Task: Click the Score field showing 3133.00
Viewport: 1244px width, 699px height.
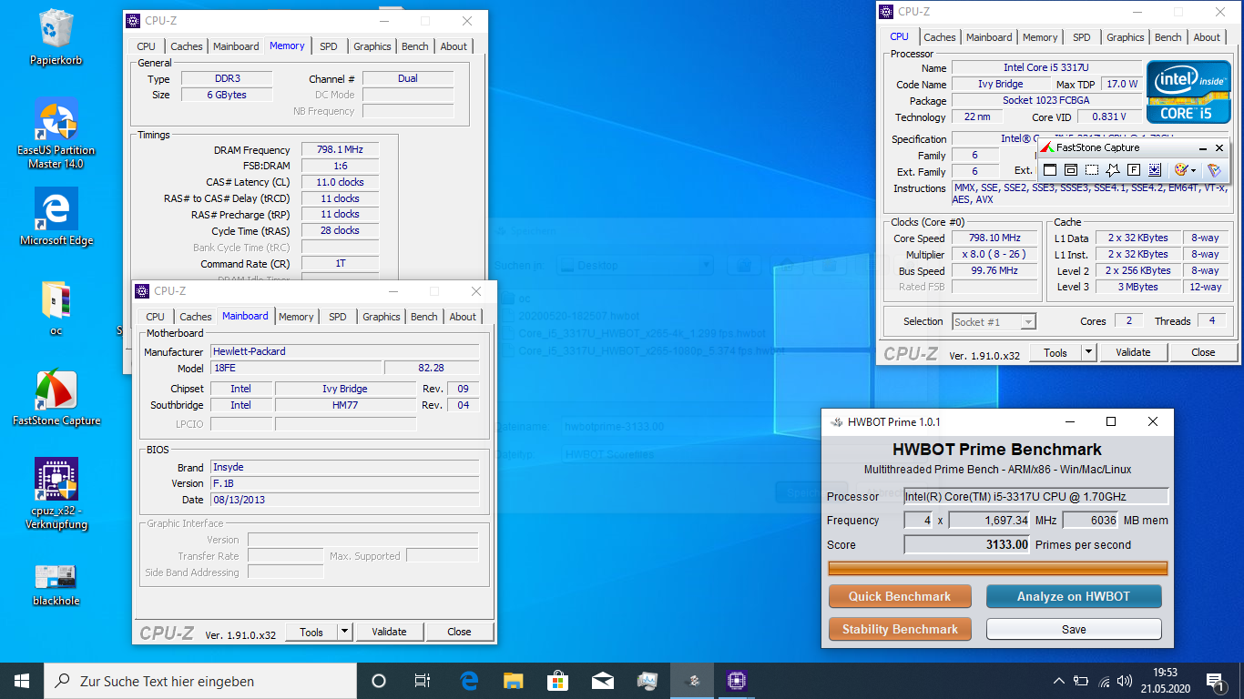Action: (x=967, y=544)
